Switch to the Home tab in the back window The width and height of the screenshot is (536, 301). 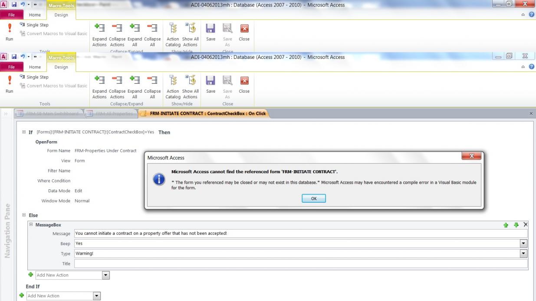35,14
